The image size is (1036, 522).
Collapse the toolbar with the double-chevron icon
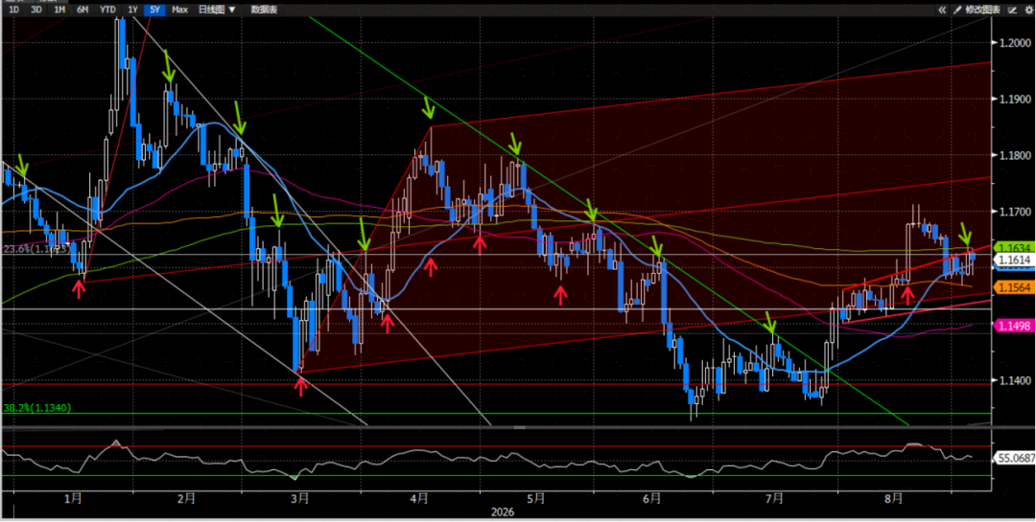tap(942, 10)
